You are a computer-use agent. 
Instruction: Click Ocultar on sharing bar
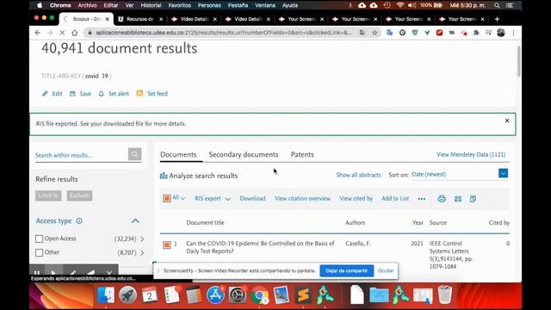(386, 270)
